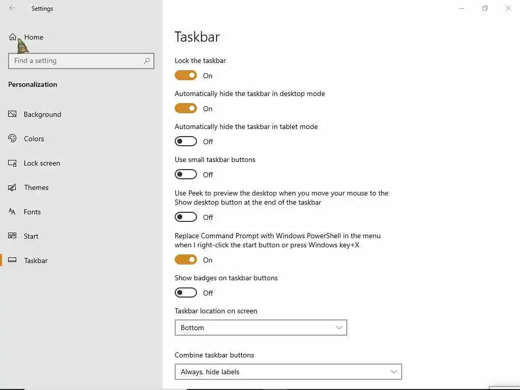Click the Find a setting search box

(x=76, y=61)
